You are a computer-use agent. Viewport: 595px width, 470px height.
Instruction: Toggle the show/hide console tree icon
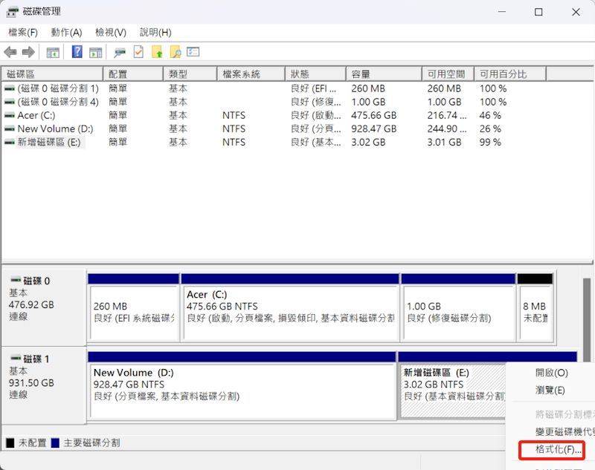pyautogui.click(x=53, y=52)
